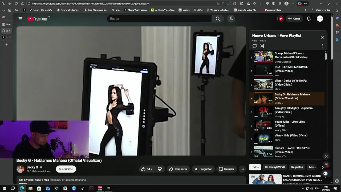Screen dimensions: 341x192
Task: Select the Reguetón chip
Action: [x=297, y=167]
